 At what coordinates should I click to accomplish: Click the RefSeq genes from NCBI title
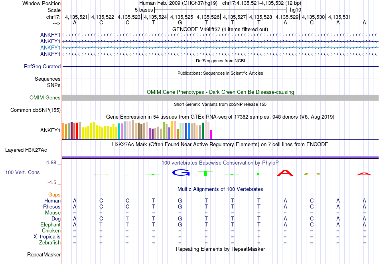click(x=220, y=61)
